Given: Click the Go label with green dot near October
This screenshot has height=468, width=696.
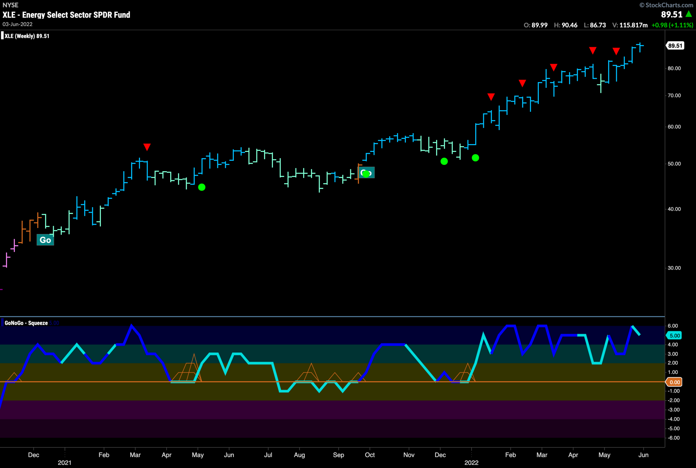Looking at the screenshot, I should point(366,173).
